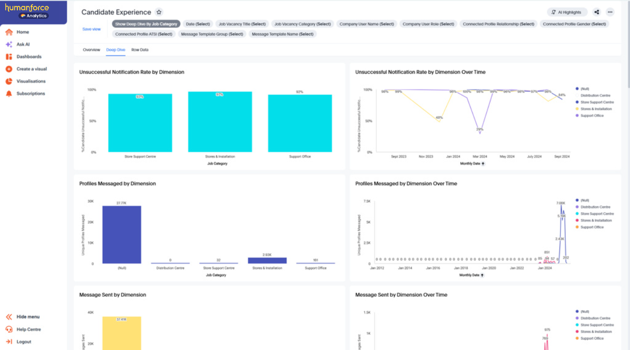Click the AI Highlights button
Image resolution: width=630 pixels, height=350 pixels.
(x=567, y=12)
